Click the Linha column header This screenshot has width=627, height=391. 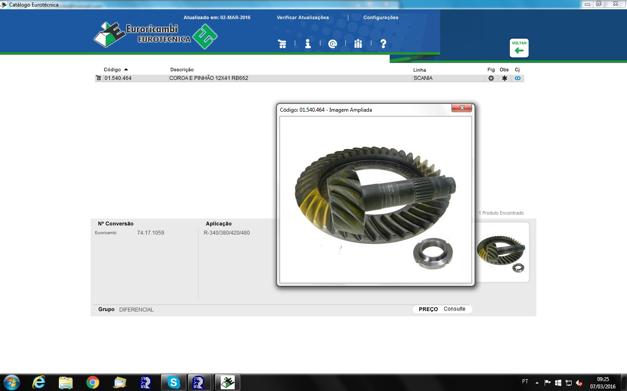pyautogui.click(x=419, y=70)
